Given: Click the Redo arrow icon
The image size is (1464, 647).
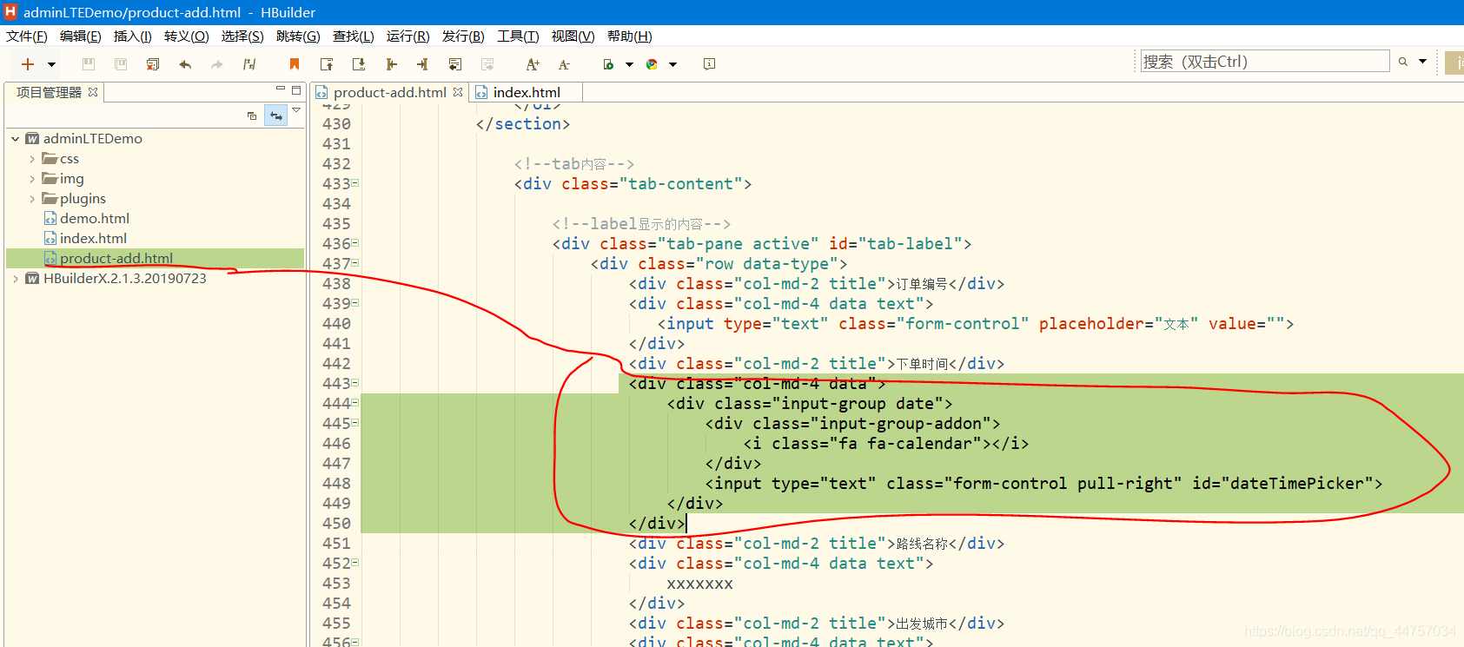Looking at the screenshot, I should [217, 64].
